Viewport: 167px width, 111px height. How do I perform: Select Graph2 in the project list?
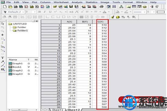click(x=16, y=70)
